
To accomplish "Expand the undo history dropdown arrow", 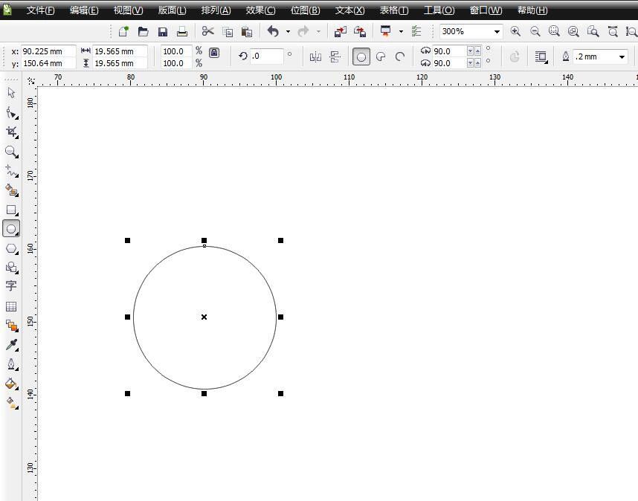I will click(288, 32).
